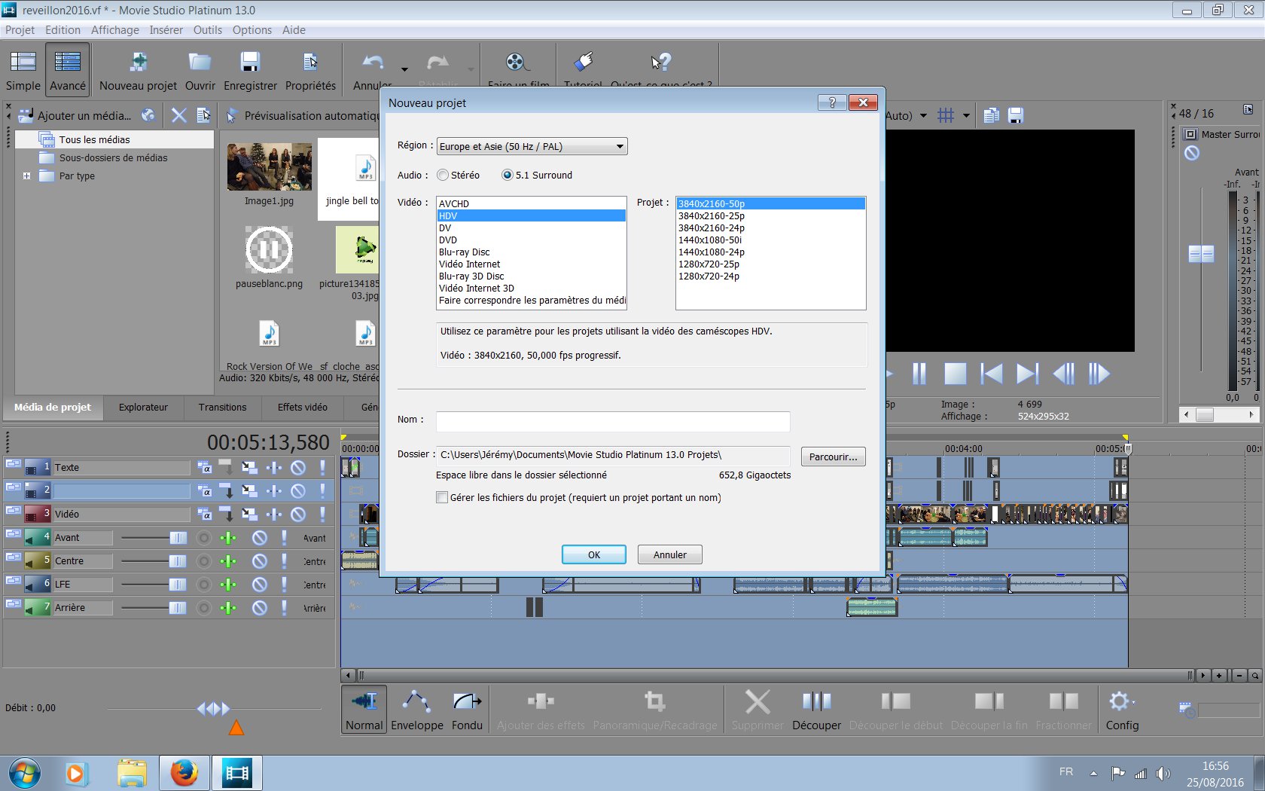Select the 5.1 Surround audio option
Screen dimensions: 1265x791
[508, 175]
